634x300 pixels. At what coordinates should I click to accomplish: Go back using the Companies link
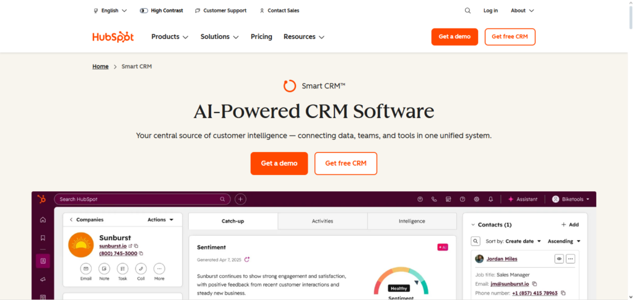[87, 220]
